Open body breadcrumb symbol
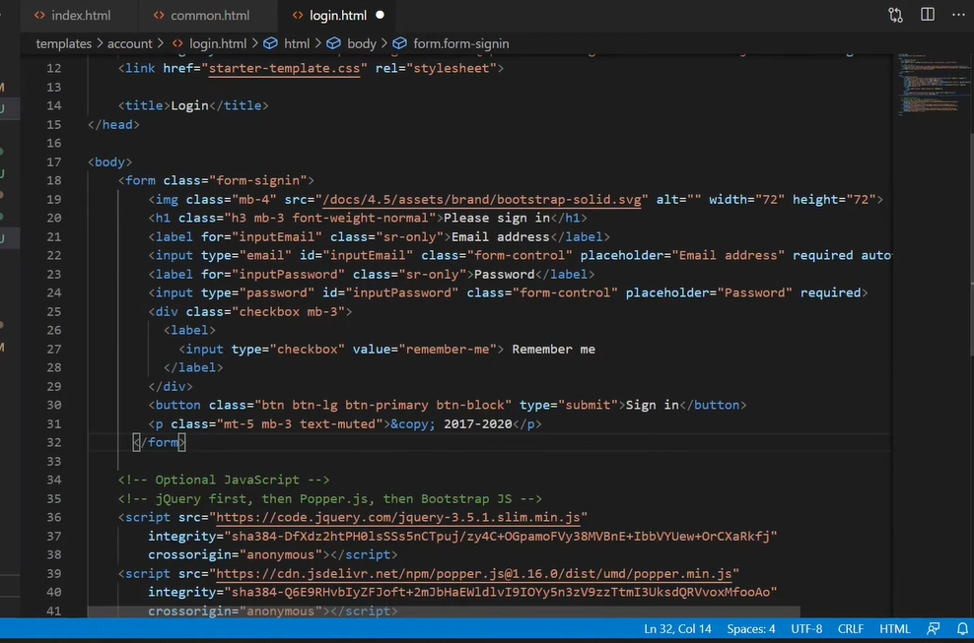This screenshot has height=643, width=974. [x=362, y=43]
